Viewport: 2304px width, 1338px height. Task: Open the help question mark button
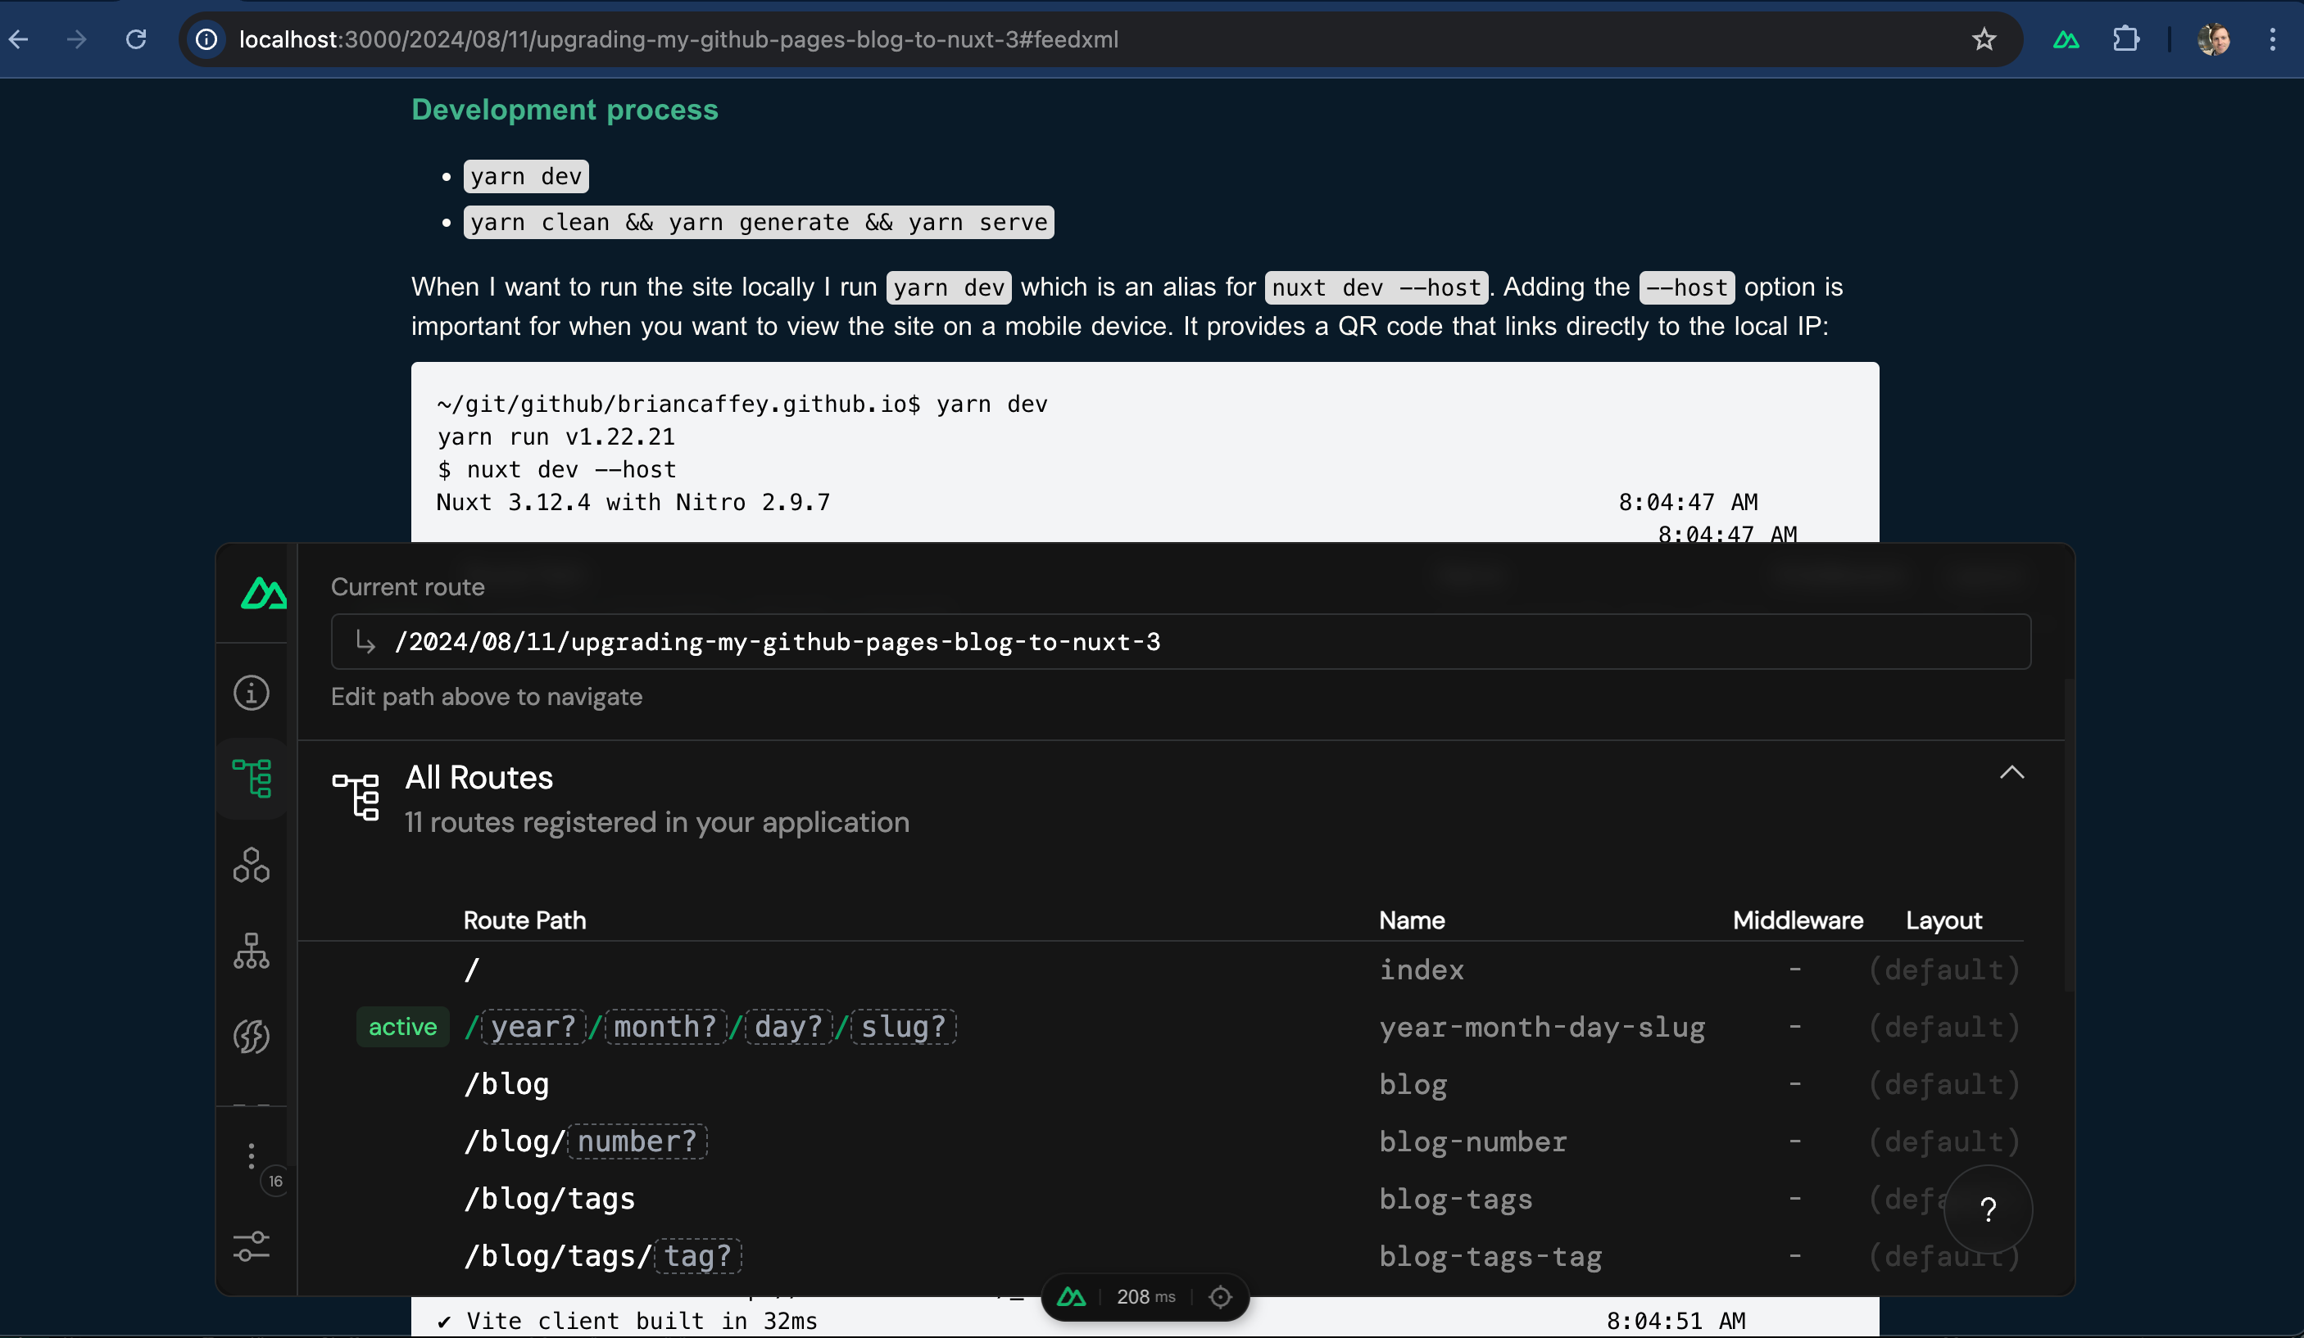pyautogui.click(x=1989, y=1209)
